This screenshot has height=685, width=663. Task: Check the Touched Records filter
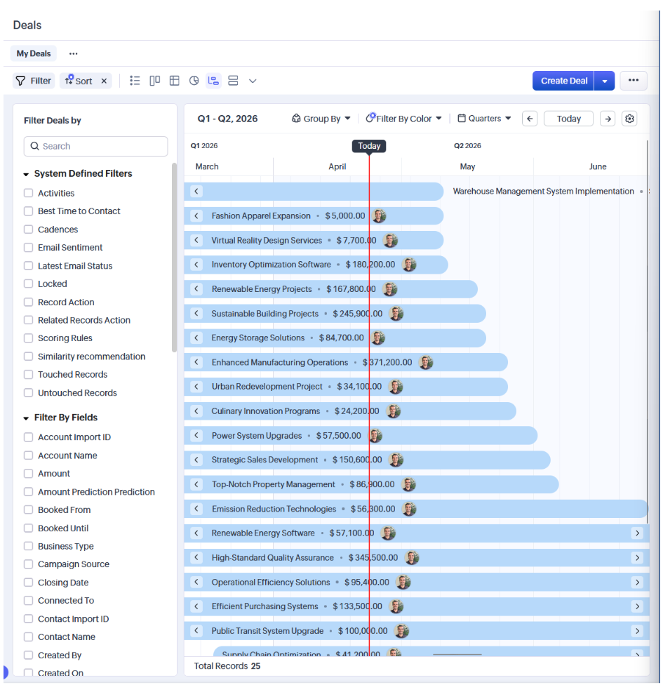[29, 375]
